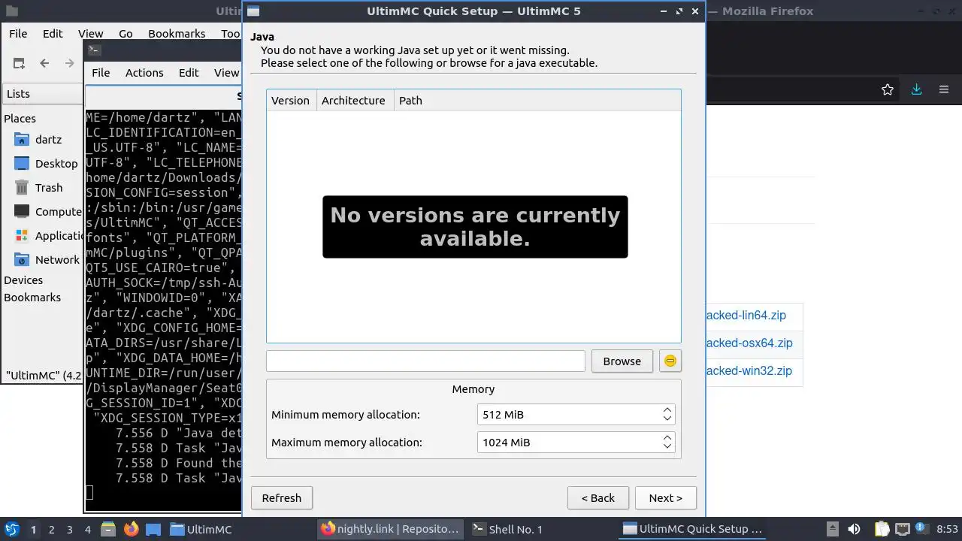Screen dimensions: 962x541
Task: Switch to workspace 4 in the taskbar pager
Action: tap(87, 530)
